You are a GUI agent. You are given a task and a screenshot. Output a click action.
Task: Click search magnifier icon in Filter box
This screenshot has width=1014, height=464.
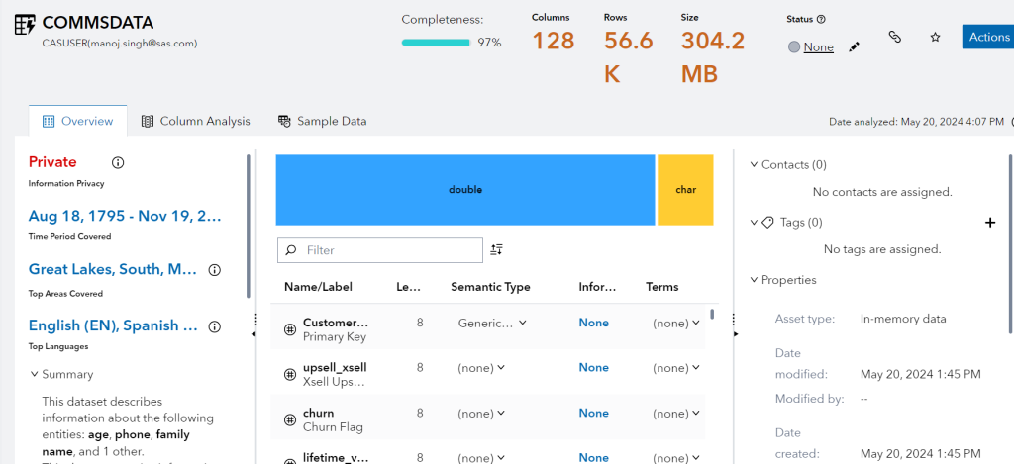pyautogui.click(x=291, y=250)
